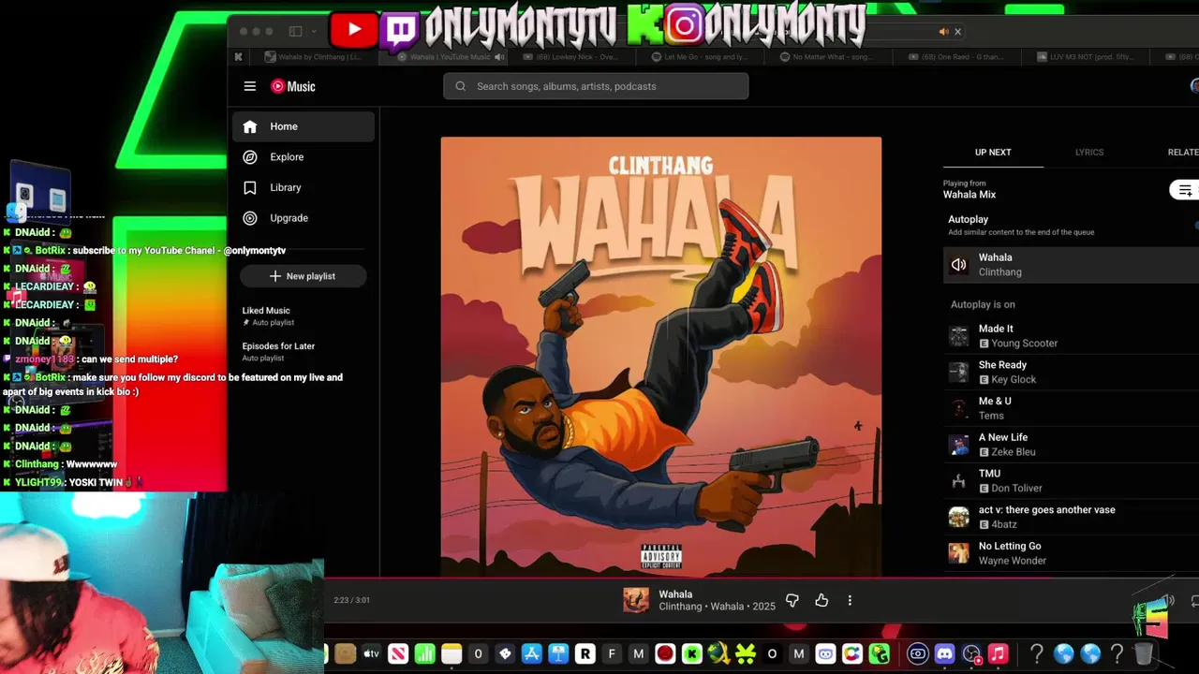The height and width of the screenshot is (674, 1199).
Task: Click Clinthang's chat message 'Wwwwwww'
Action: pyautogui.click(x=92, y=464)
